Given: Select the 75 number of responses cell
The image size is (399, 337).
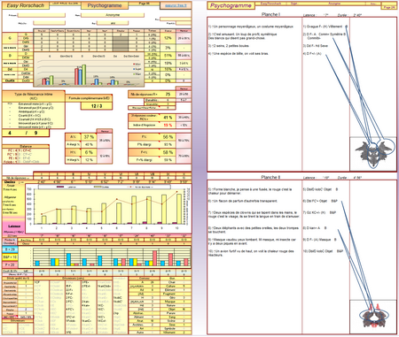Looking at the screenshot, I should pos(168,94).
